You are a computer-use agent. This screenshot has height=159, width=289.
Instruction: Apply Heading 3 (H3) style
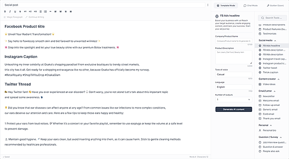coord(35,11)
